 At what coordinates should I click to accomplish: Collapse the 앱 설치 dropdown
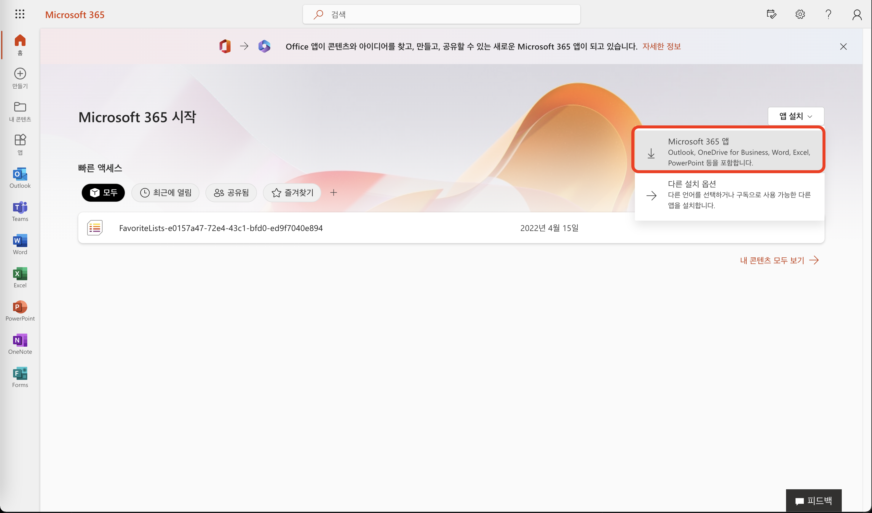point(796,116)
